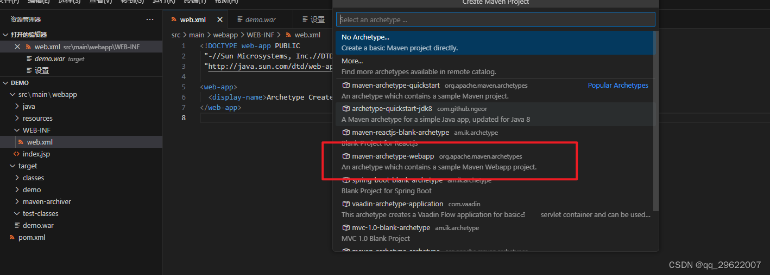
Task: Close web.xml using the X in Open Editors list
Action: 17,47
